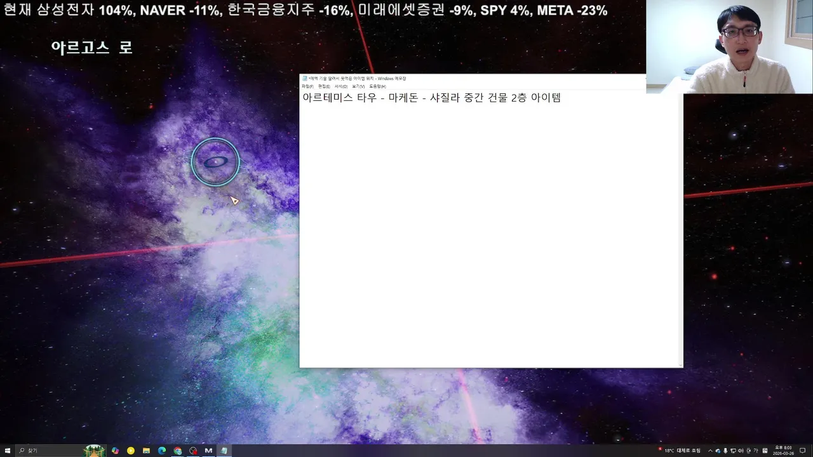The height and width of the screenshot is (457, 813).
Task: Open the dark round recorder icon in taskbar
Action: [193, 451]
